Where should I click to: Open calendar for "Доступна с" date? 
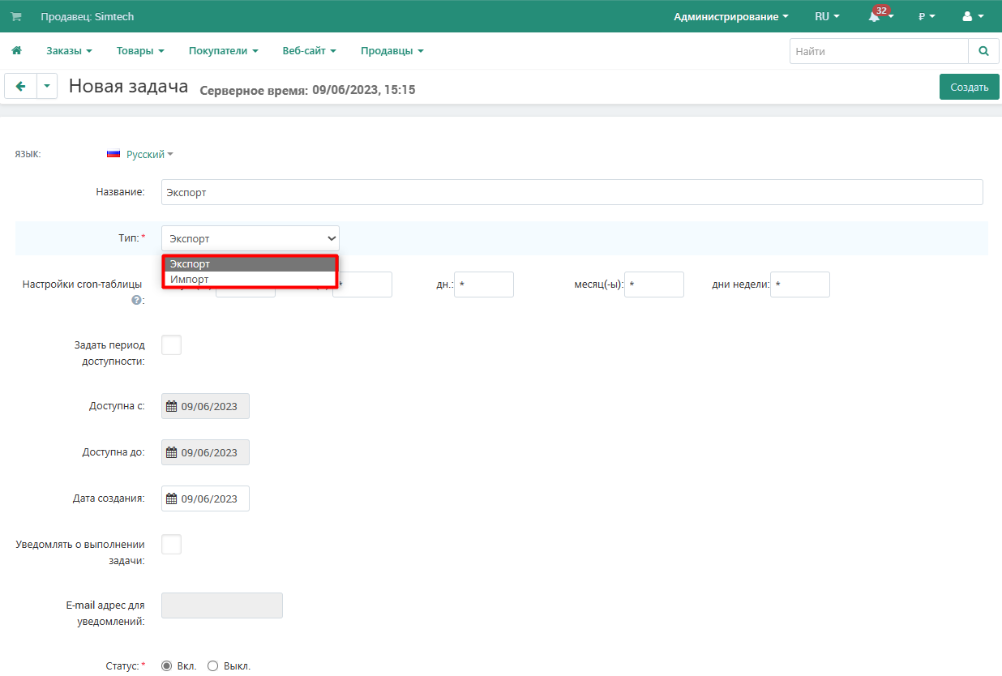[171, 406]
